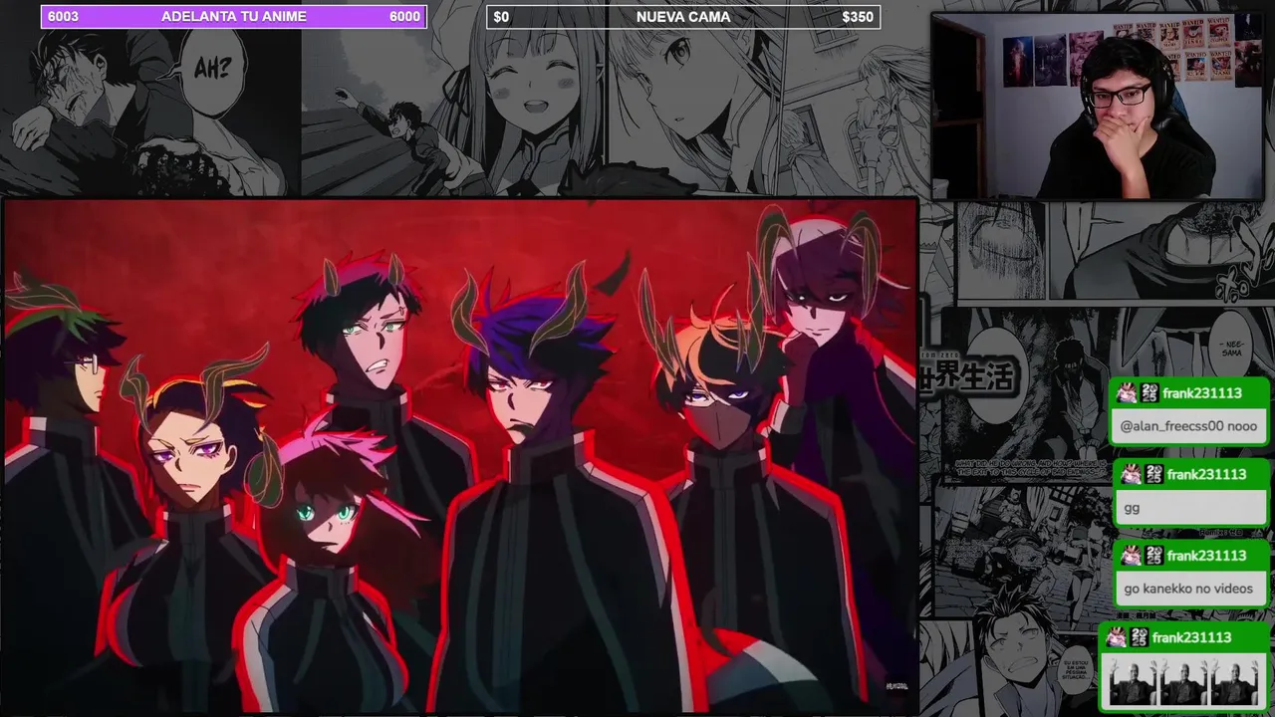1275x717 pixels.
Task: Click the 6003 progress value
Action: click(x=63, y=16)
